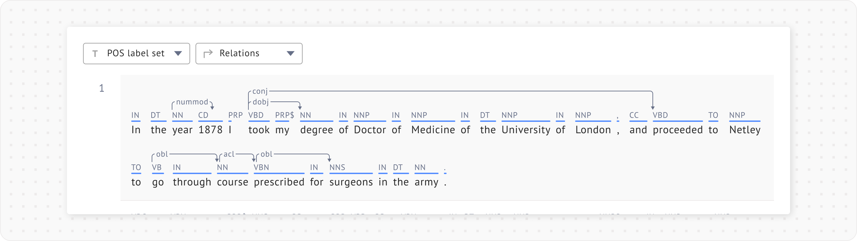Click the obl relation above 'go'
This screenshot has height=241, width=857.
(162, 154)
